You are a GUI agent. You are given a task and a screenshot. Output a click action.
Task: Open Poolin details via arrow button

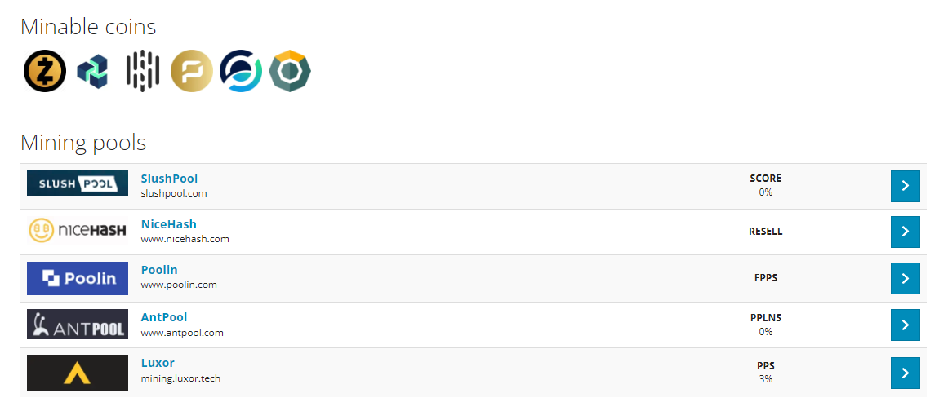pos(905,278)
